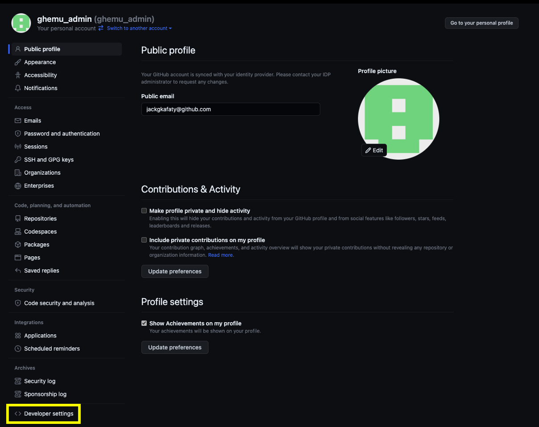The height and width of the screenshot is (427, 539).
Task: Click Update preferences under Profile settings
Action: 175,347
